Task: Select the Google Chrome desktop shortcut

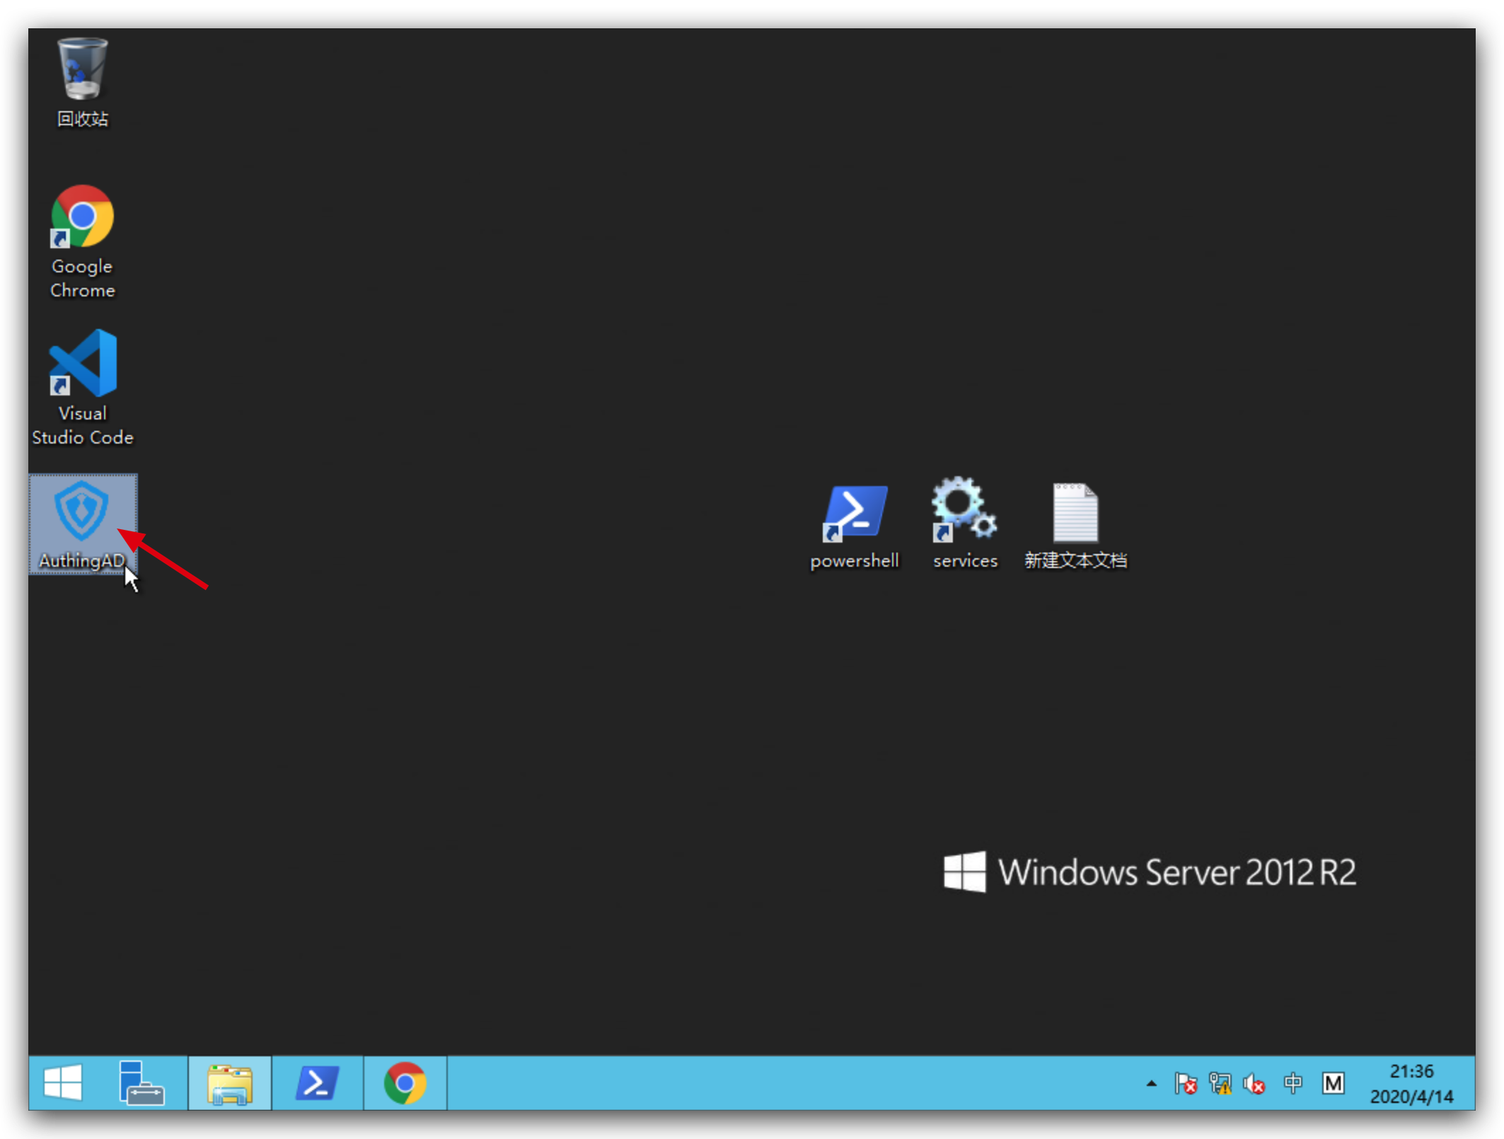Action: click(x=82, y=216)
